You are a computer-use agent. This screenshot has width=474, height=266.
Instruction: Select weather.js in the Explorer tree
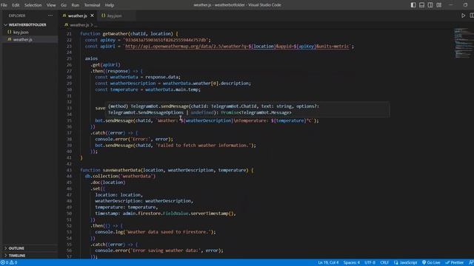[x=22, y=39]
